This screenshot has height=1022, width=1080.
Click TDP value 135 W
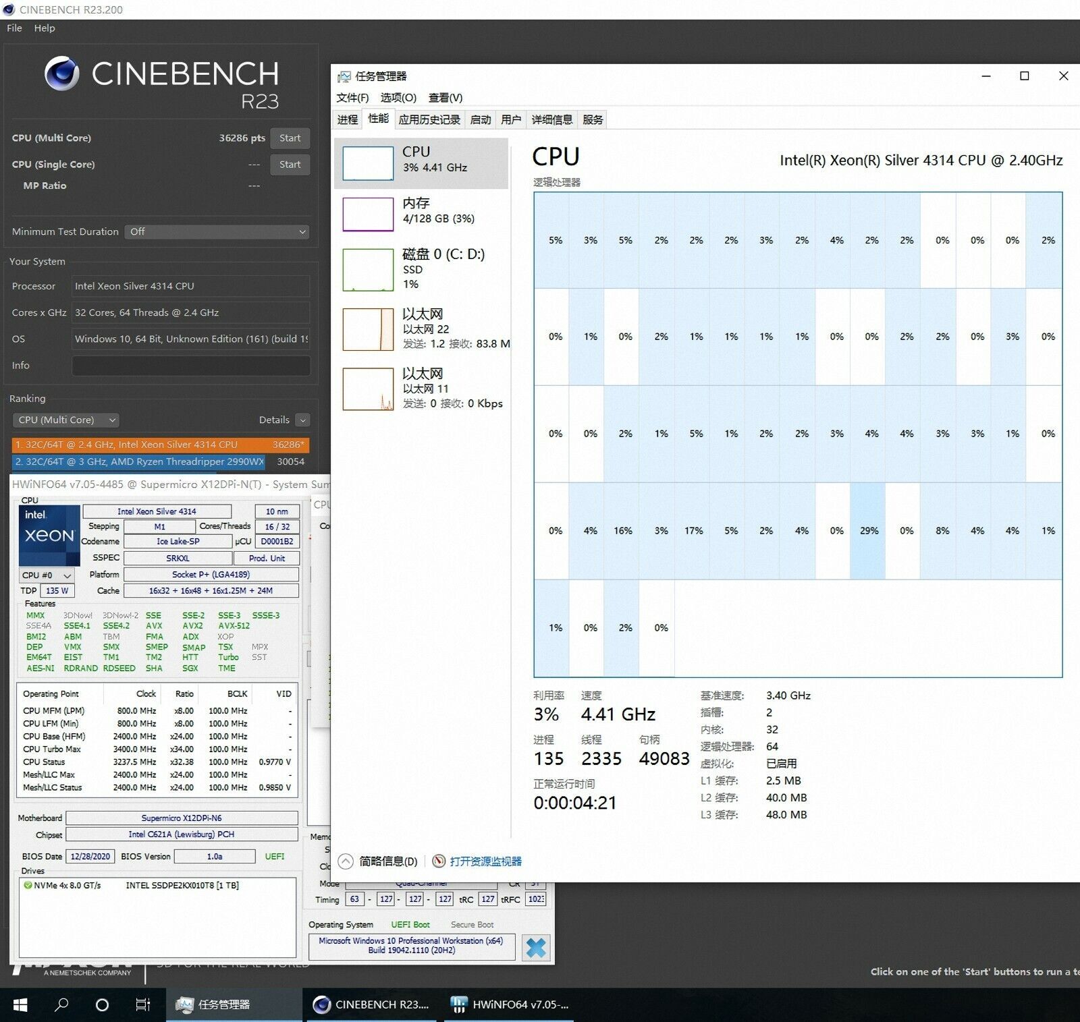click(57, 591)
